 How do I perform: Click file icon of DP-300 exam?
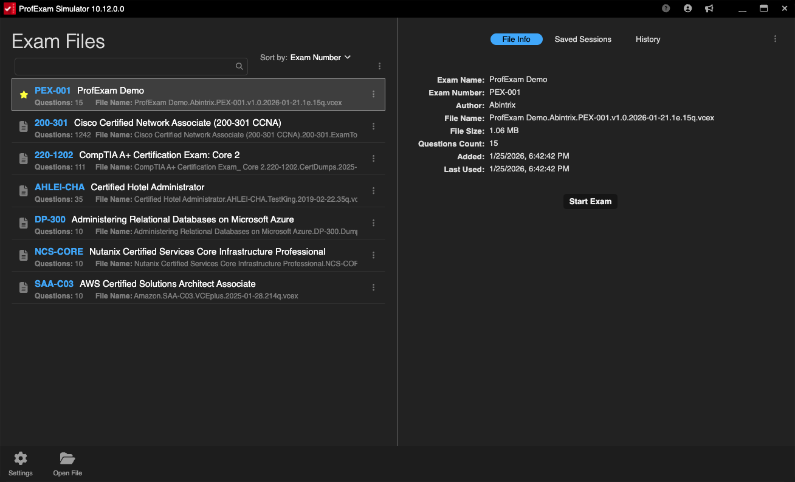pos(24,223)
